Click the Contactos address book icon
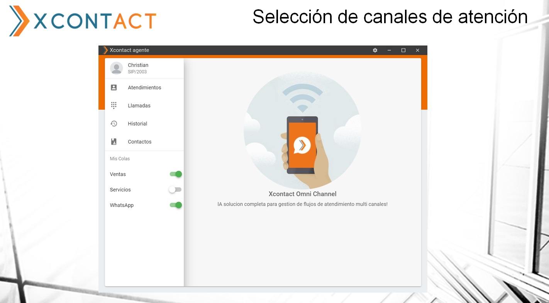The width and height of the screenshot is (549, 303). pyautogui.click(x=114, y=142)
